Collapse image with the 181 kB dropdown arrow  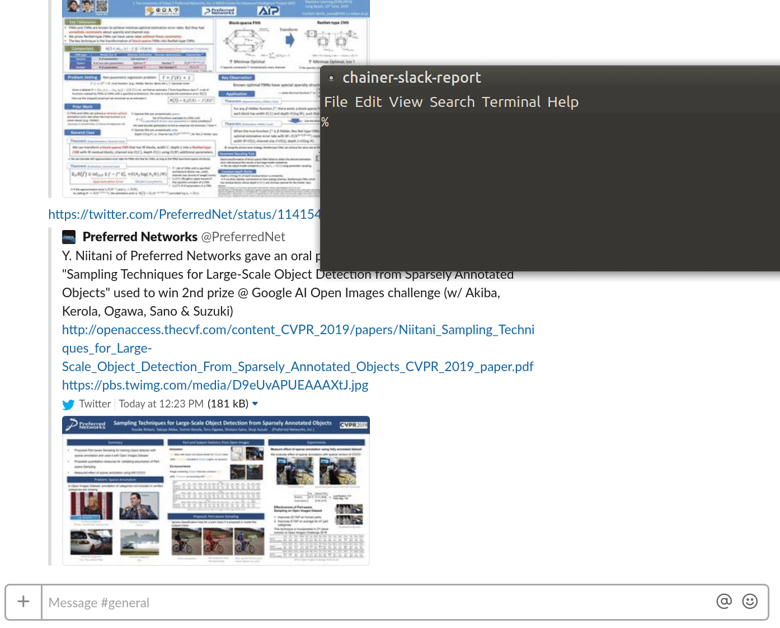[x=255, y=404]
